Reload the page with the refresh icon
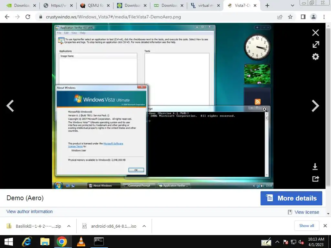The image size is (331, 248). click(x=28, y=17)
